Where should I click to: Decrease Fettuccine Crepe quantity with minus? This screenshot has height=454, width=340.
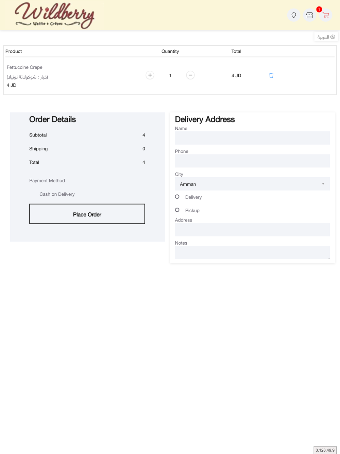tap(190, 75)
